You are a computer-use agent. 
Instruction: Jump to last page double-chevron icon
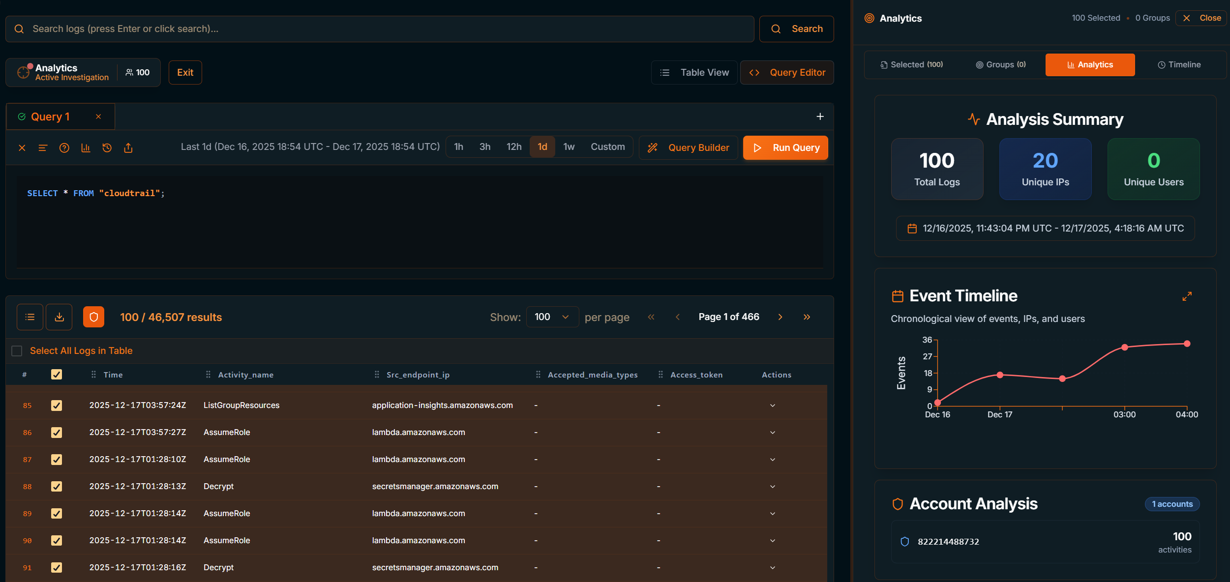pos(807,317)
